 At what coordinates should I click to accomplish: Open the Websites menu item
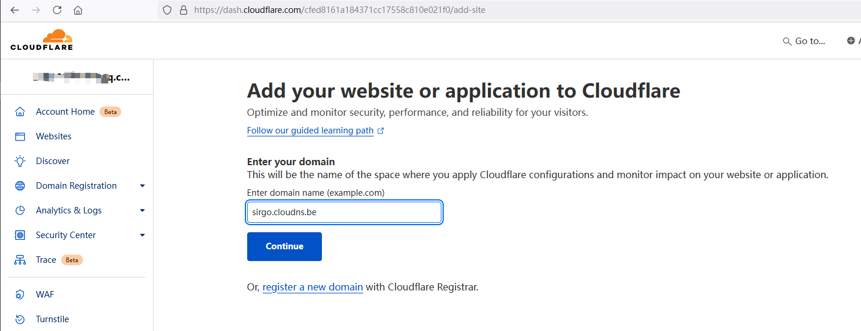tap(54, 136)
